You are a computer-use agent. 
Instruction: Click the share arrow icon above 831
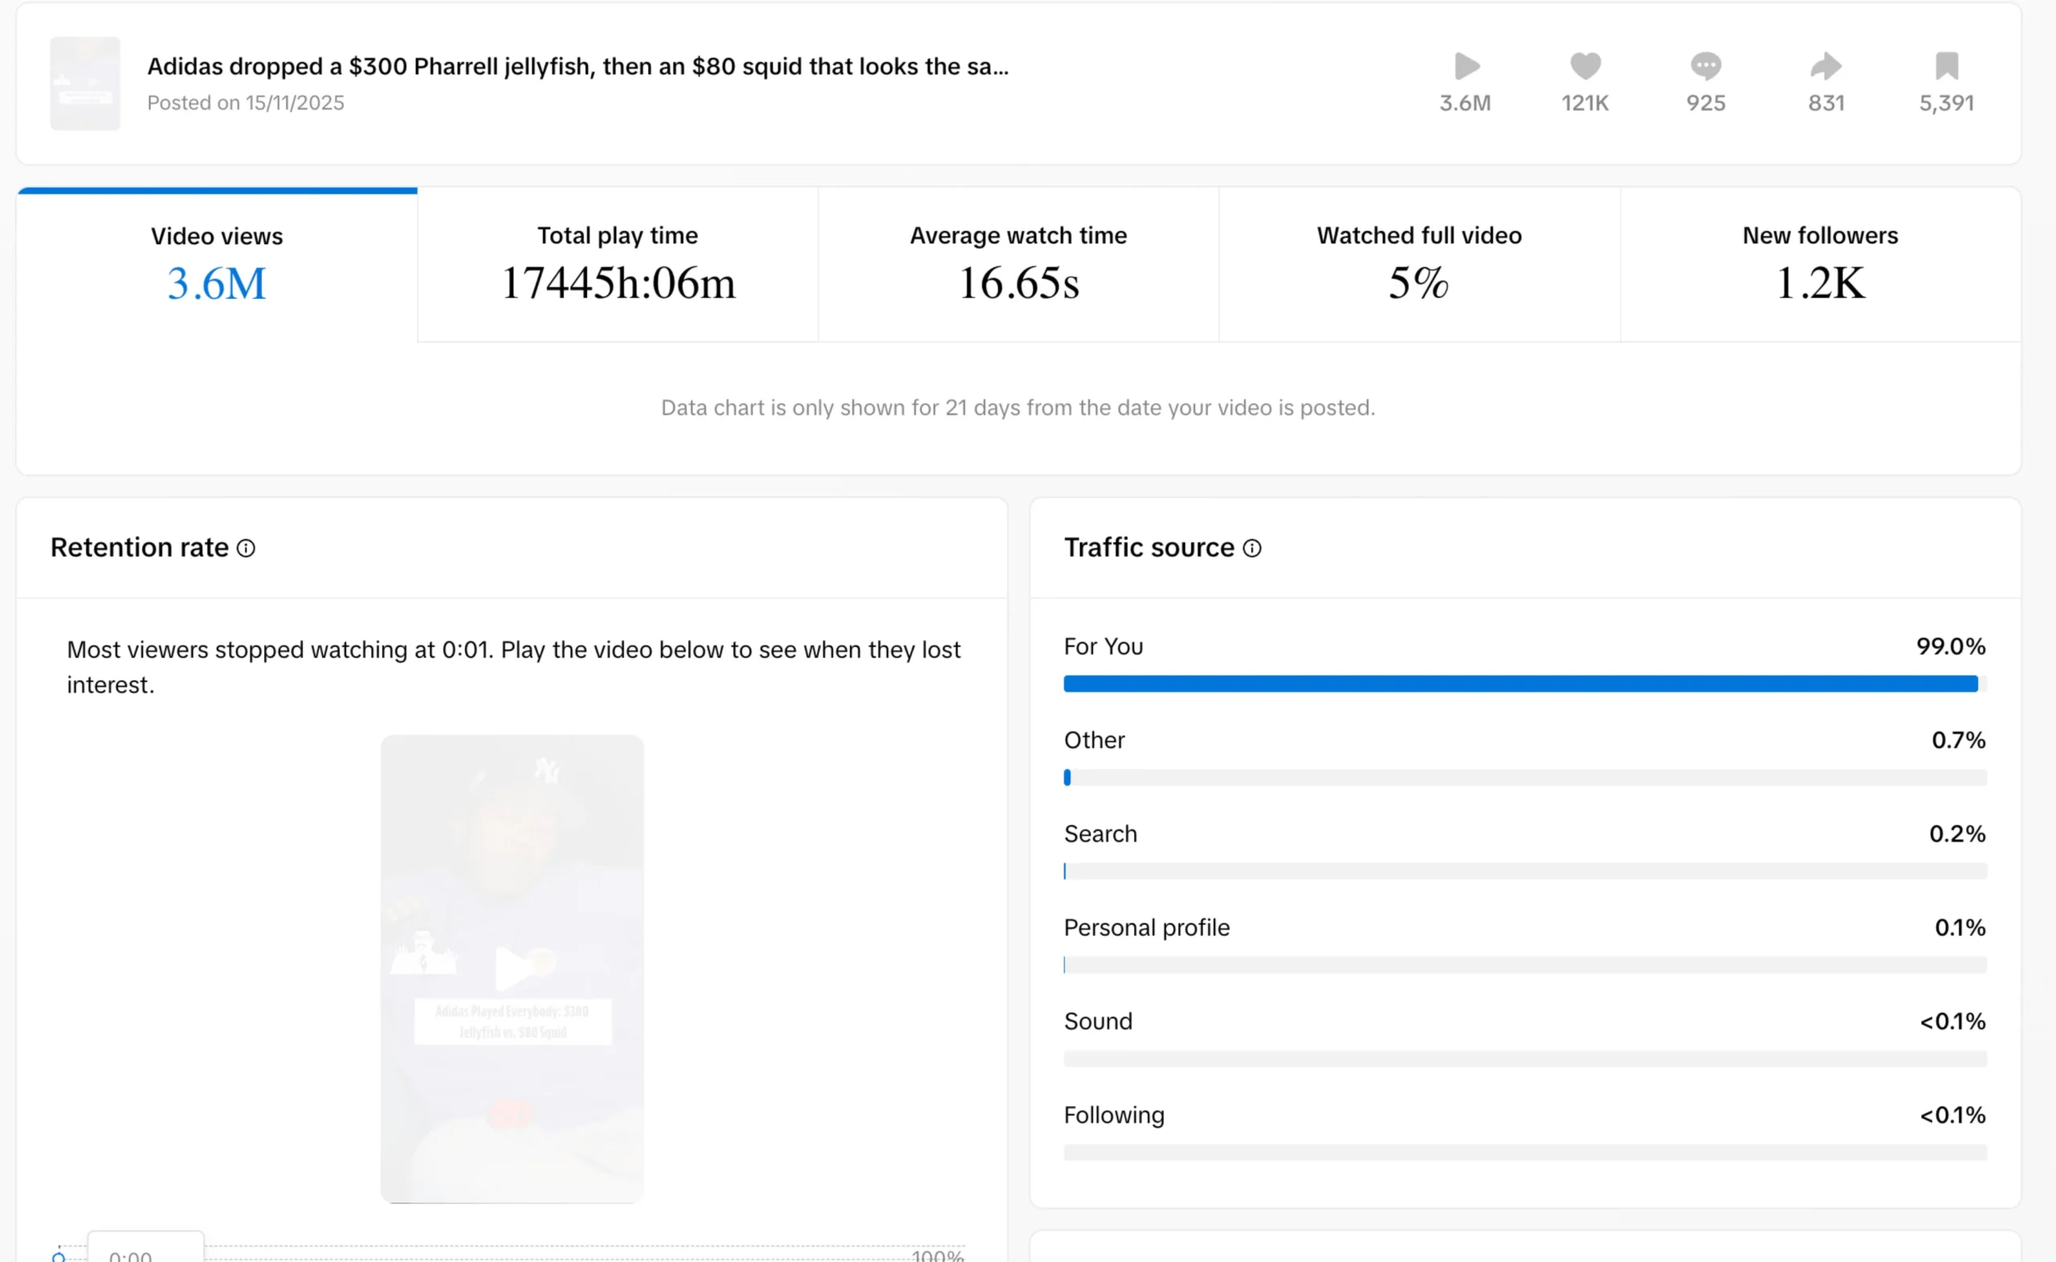1826,66
